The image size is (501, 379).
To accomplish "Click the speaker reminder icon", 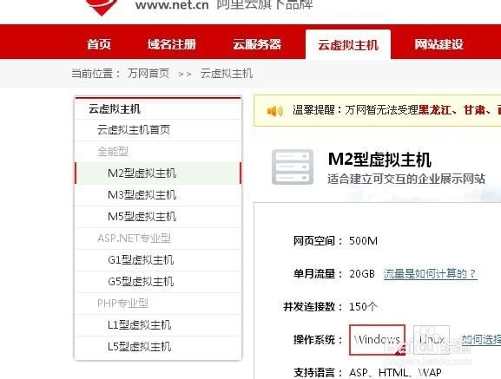I will 274,111.
